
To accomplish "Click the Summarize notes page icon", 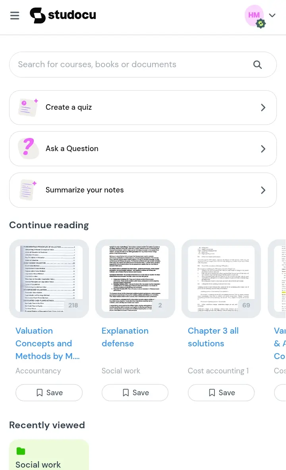I will point(28,190).
